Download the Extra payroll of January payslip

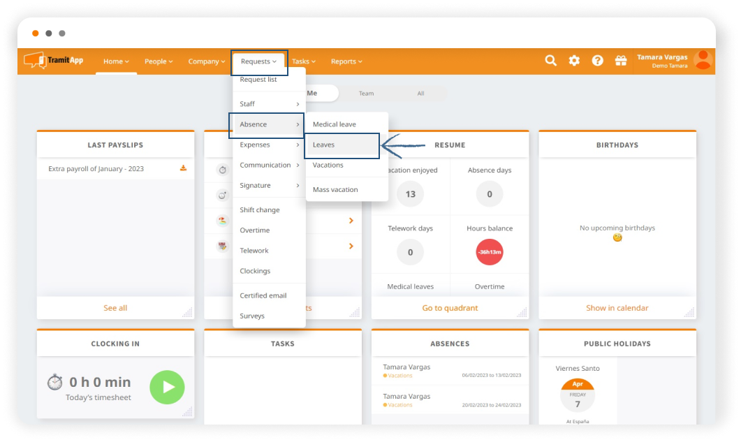pyautogui.click(x=183, y=168)
